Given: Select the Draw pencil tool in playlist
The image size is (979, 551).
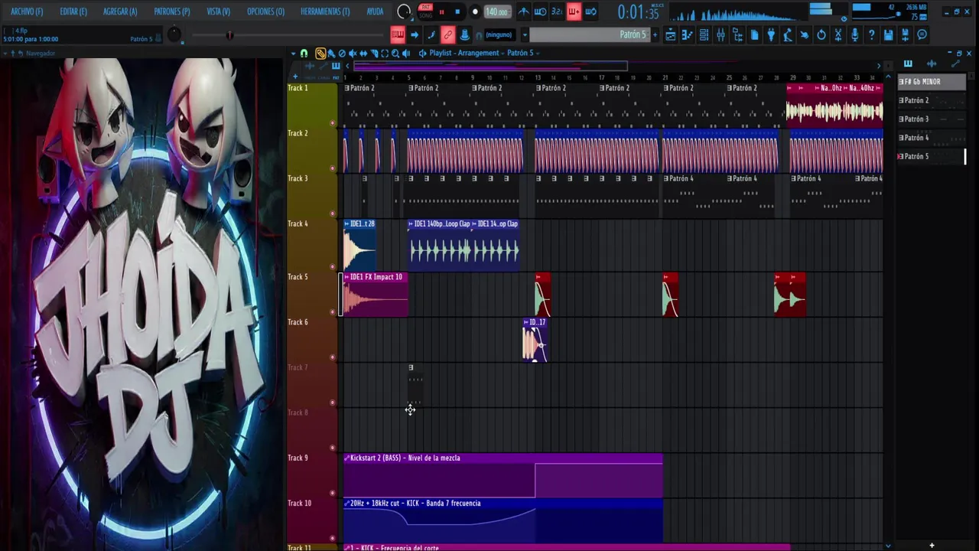Looking at the screenshot, I should tap(320, 54).
